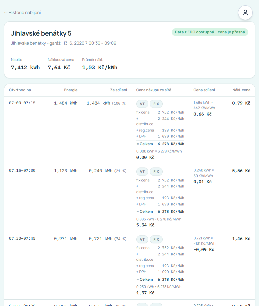This screenshot has height=306, width=259.
Task: Select the 7,64 Kč cost value
Action: pos(59,68)
